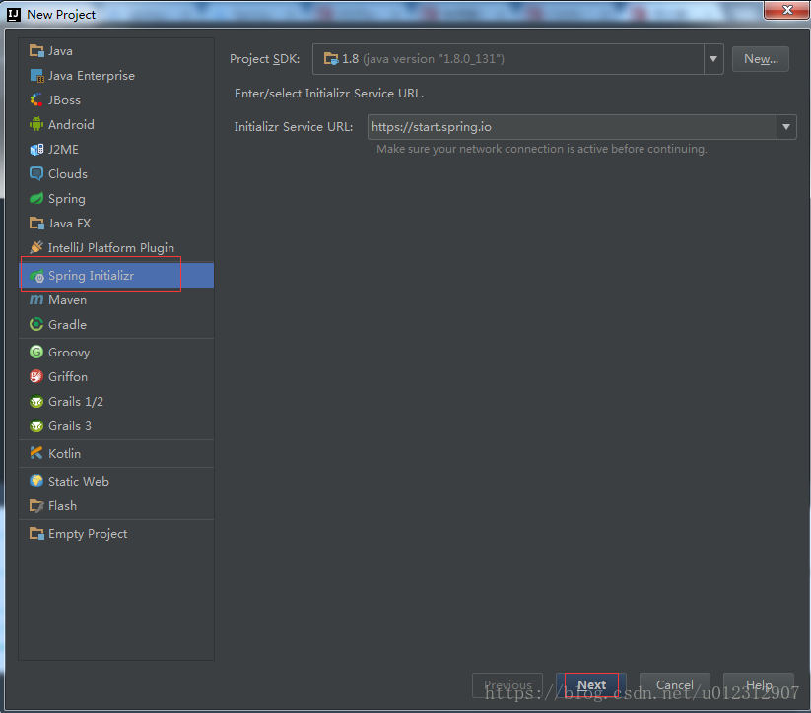Select the "Java FX" label
This screenshot has height=713, width=811.
69,224
